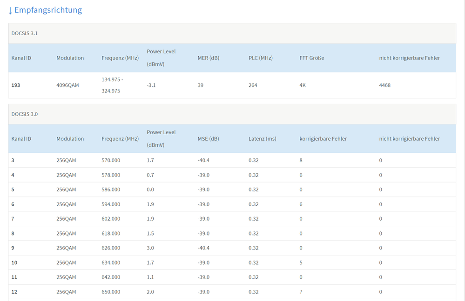Click Kanal ID 12 in the DOCSIS 3.0 table
The height and width of the screenshot is (301, 465).
click(x=14, y=292)
